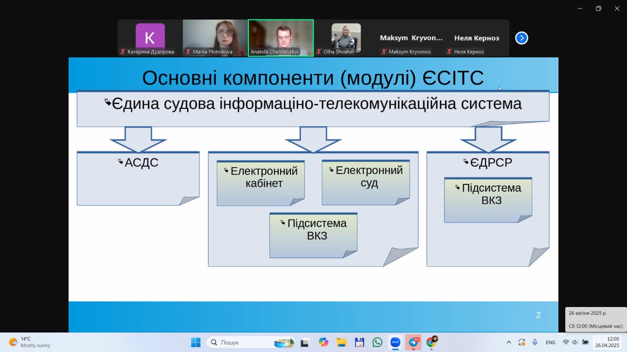Click the Електронний суд block

(x=366, y=182)
